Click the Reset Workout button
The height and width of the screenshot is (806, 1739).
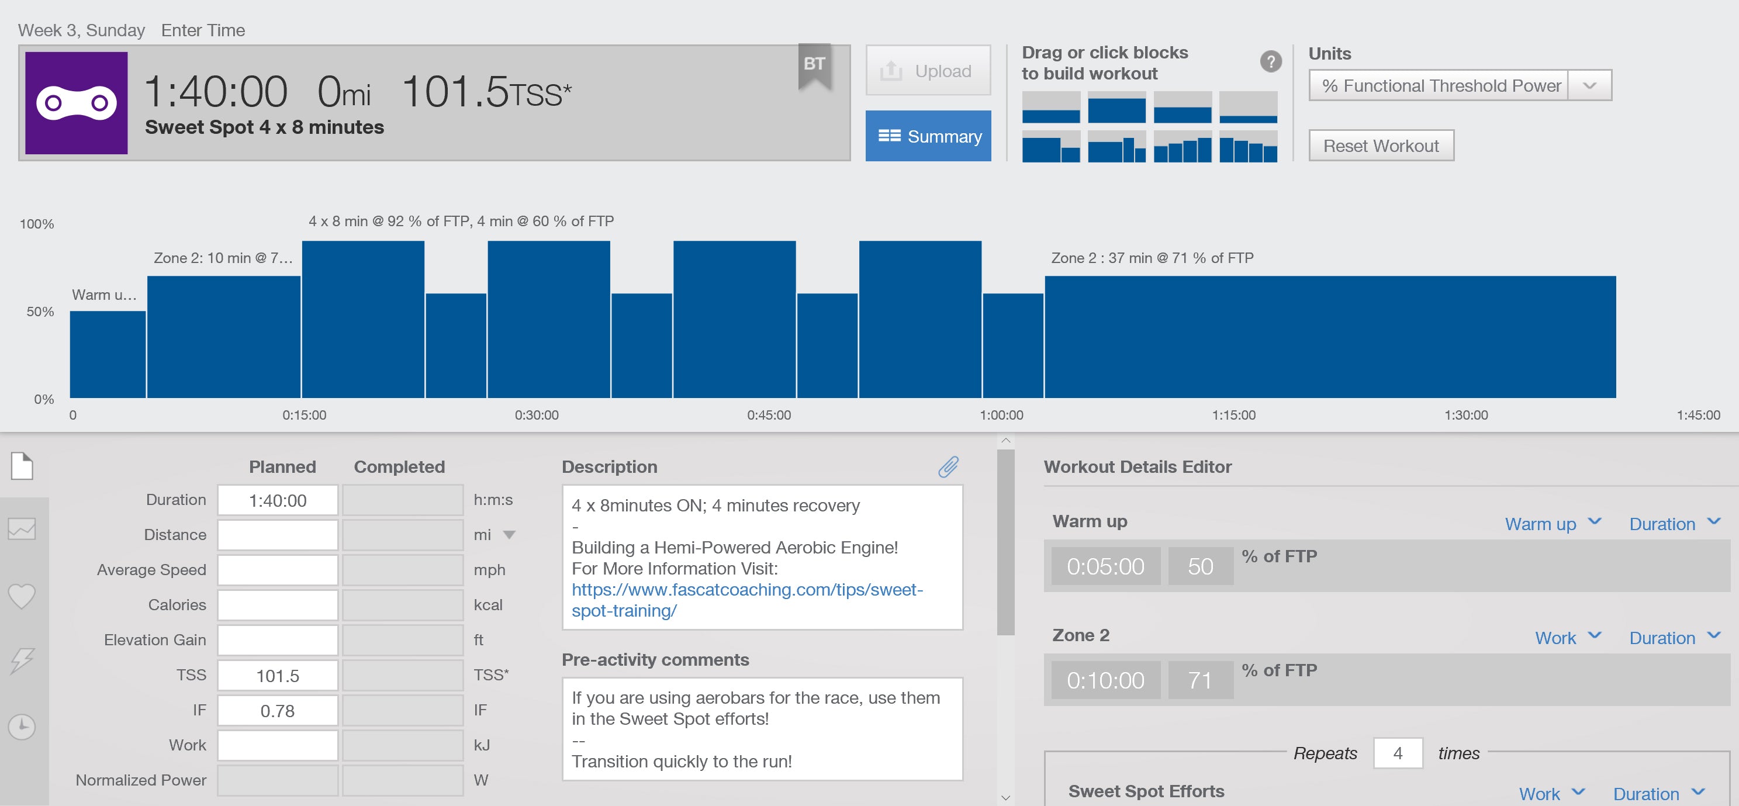1381,145
